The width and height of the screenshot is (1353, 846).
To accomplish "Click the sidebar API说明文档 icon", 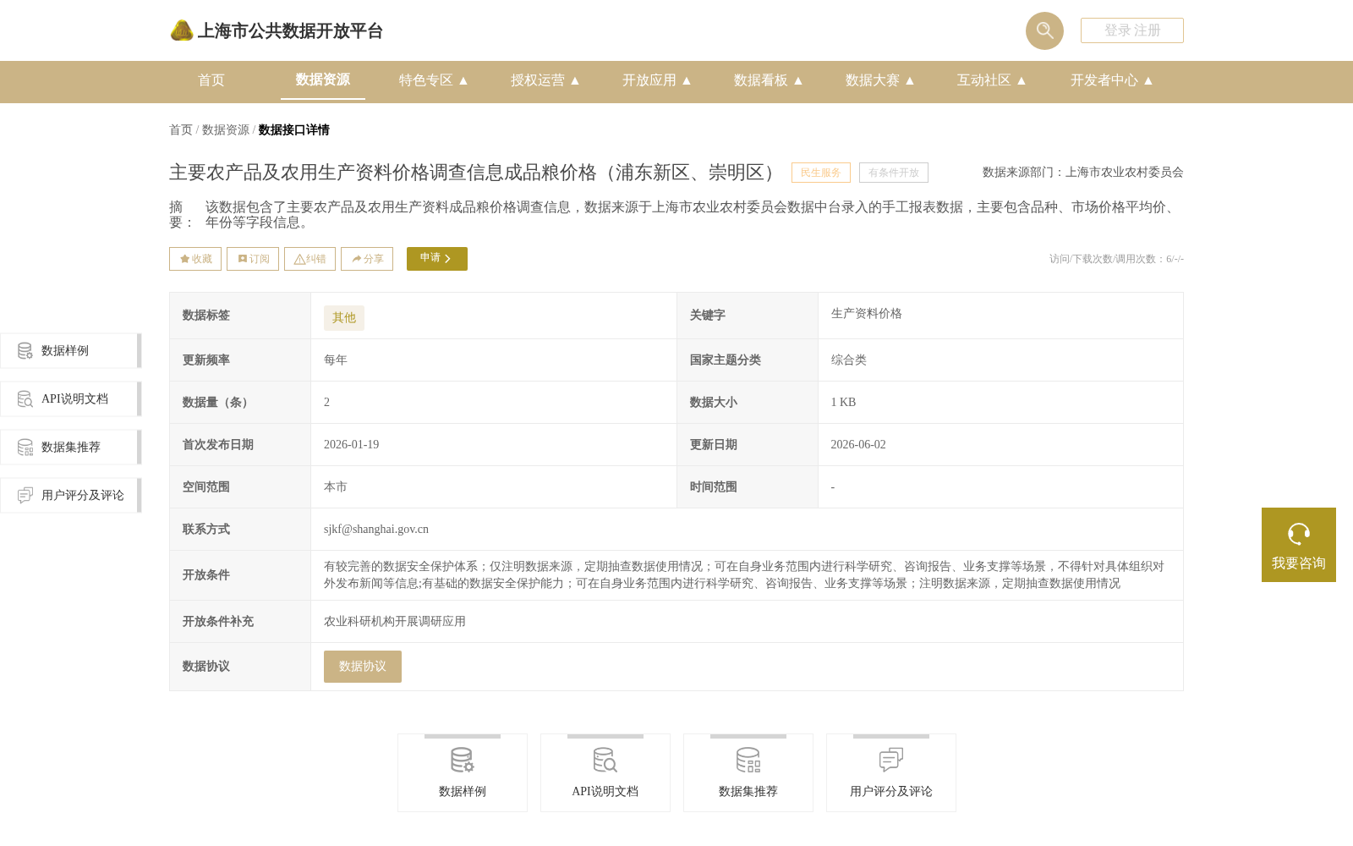I will tap(25, 398).
